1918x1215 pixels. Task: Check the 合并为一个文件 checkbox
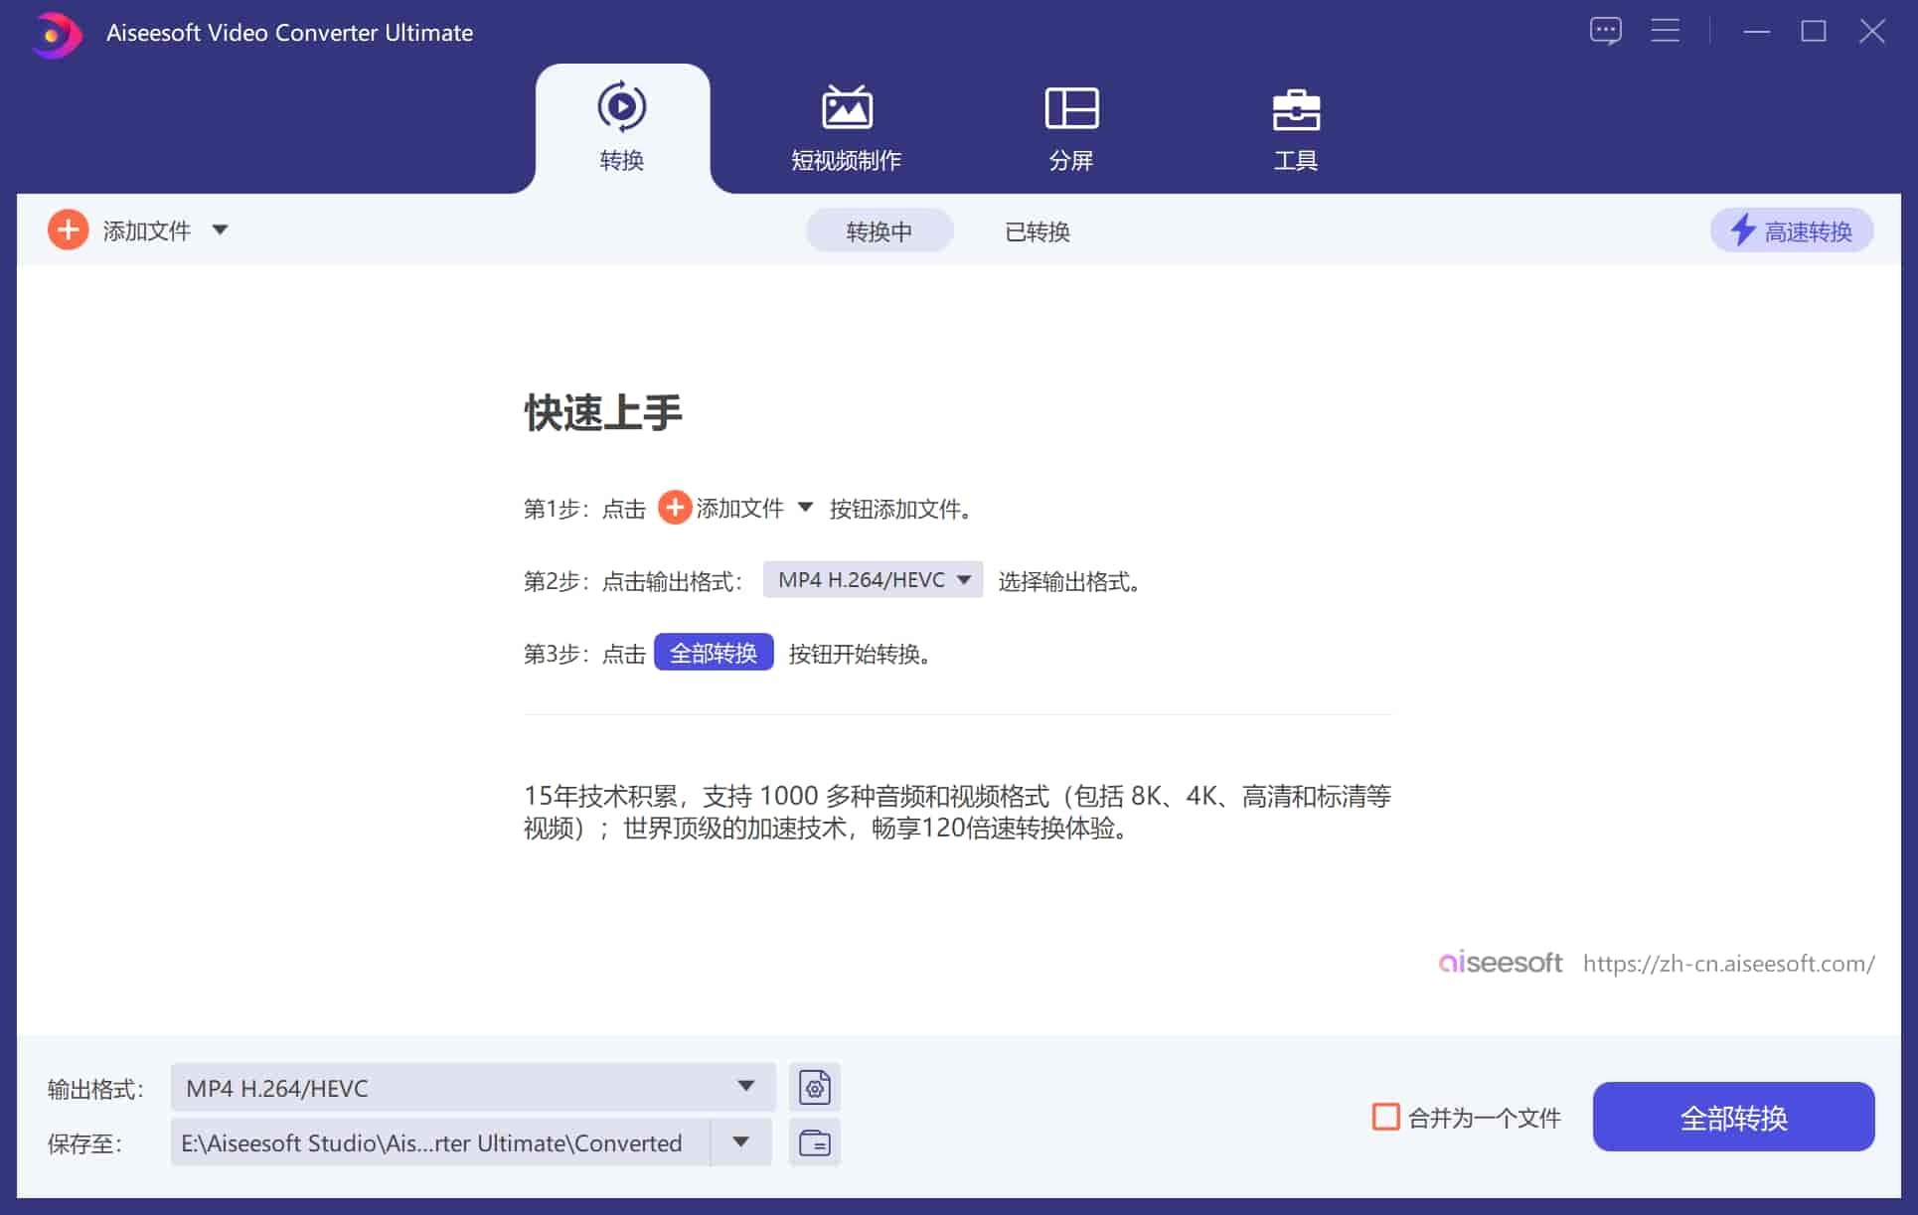[1383, 1117]
